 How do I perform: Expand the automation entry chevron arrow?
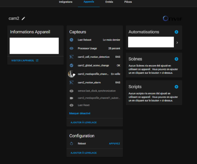177,43
